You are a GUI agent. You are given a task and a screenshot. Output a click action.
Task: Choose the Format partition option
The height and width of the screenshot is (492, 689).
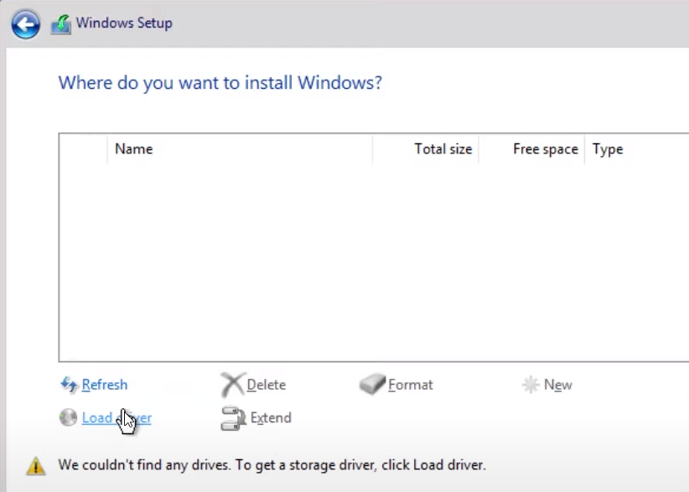tap(411, 385)
